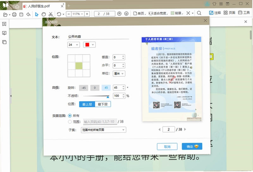Close the 人民好医生.pdf tab
This screenshot has width=253, height=172.
click(62, 6)
